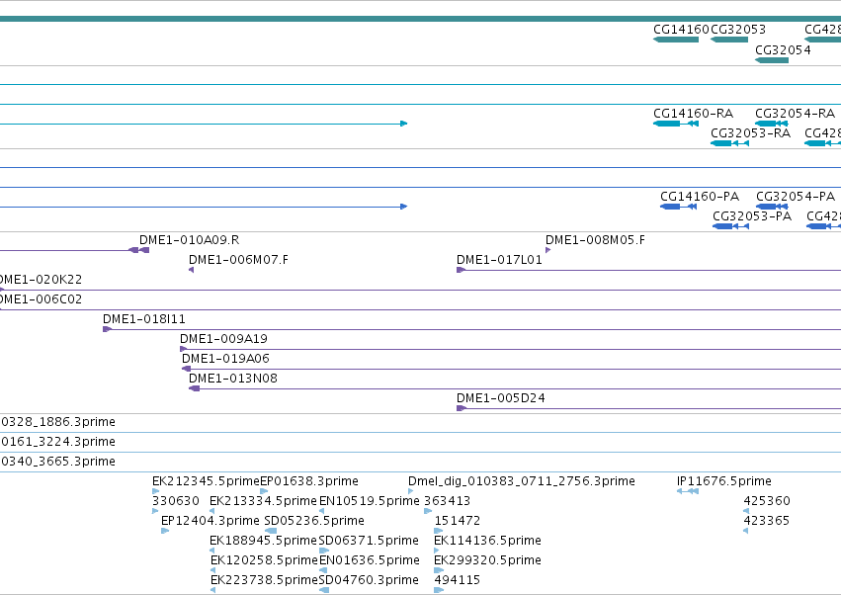Screen dimensions: 841x595
Task: Click the 0161_3224.3prime track label
Action: click(58, 442)
